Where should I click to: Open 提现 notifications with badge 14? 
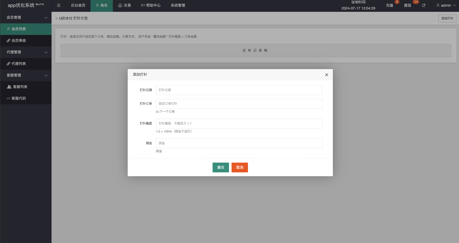click(x=407, y=5)
